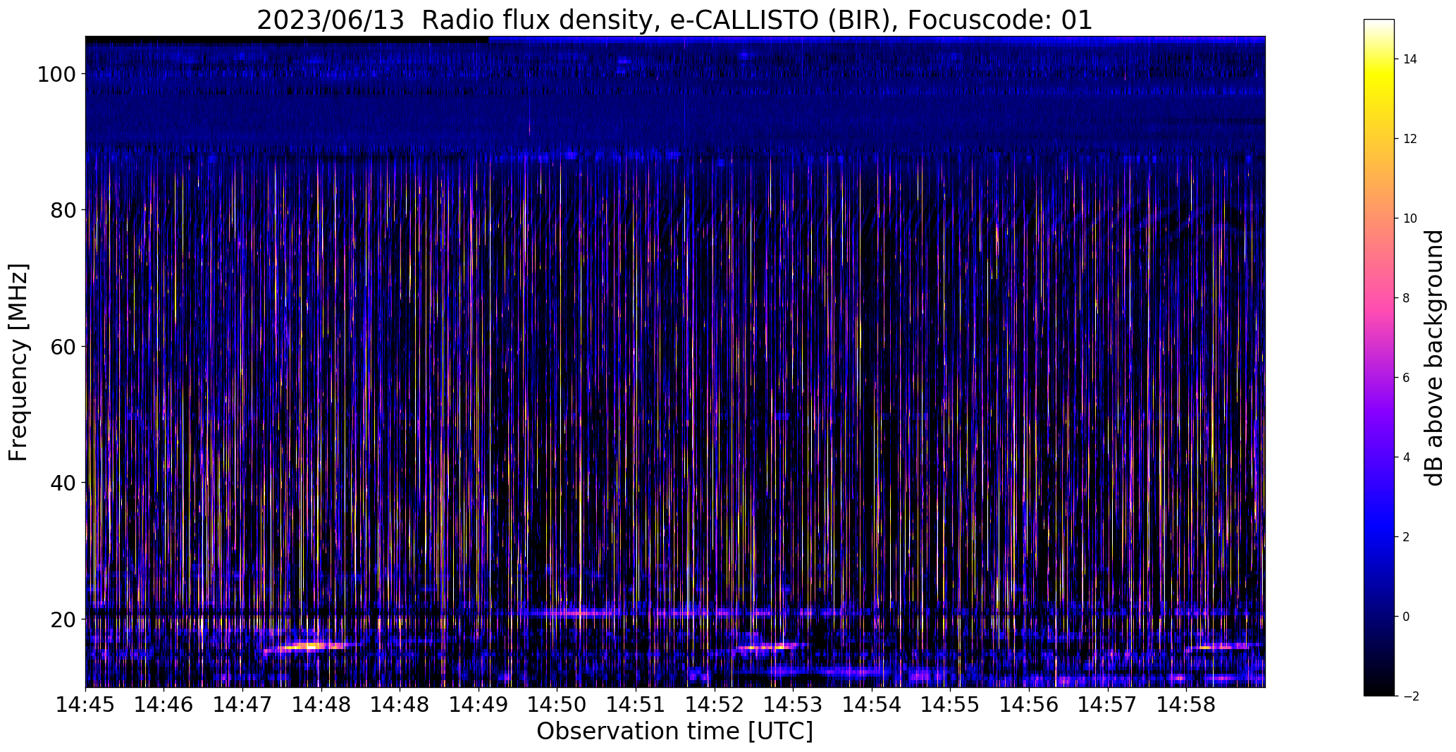Click the 14:47 time tick label

tap(242, 704)
